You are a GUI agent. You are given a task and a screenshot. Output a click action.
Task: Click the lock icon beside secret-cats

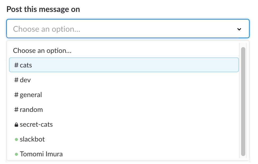16,125
